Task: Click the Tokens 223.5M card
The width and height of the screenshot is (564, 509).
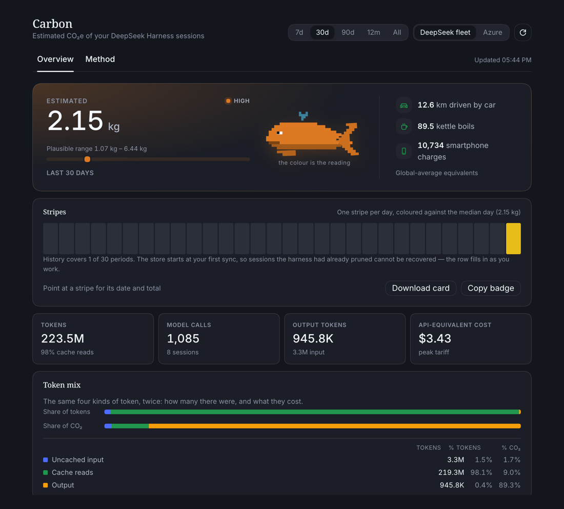Action: coord(93,339)
